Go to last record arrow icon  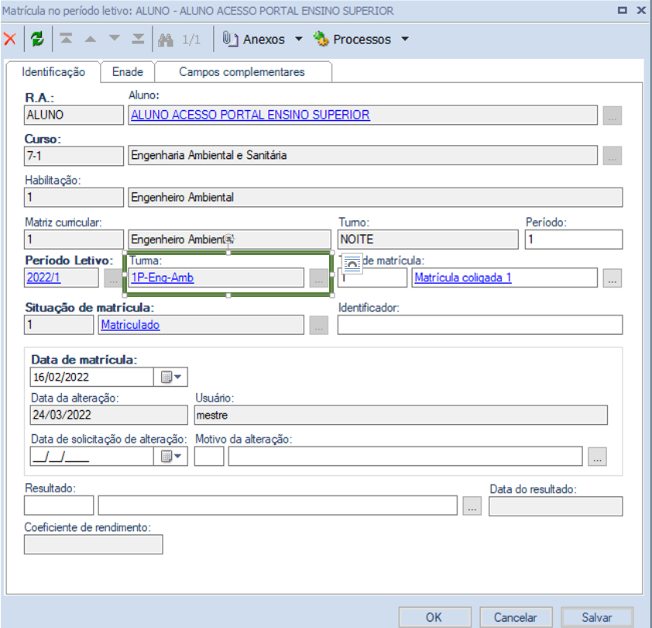click(x=138, y=39)
